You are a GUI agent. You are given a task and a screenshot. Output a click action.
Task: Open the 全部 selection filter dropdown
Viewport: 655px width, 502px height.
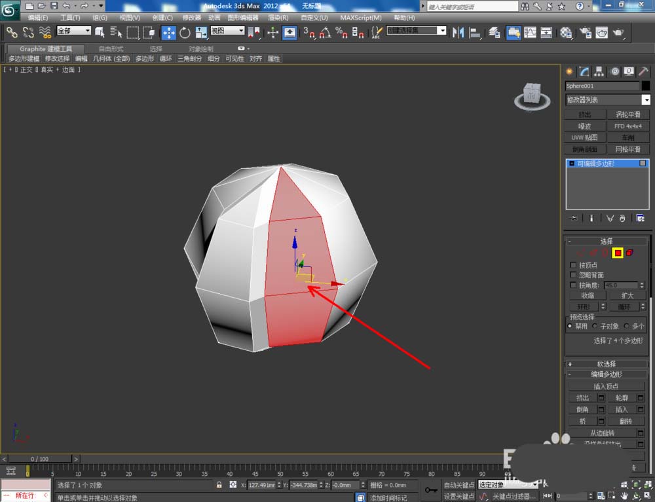point(73,31)
